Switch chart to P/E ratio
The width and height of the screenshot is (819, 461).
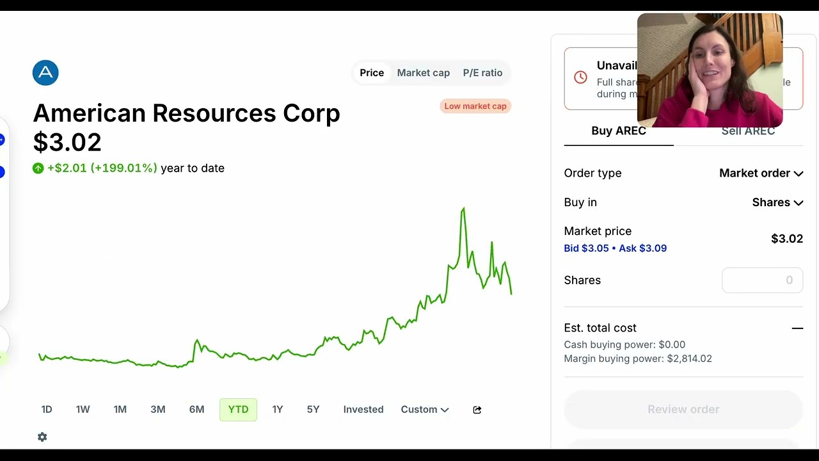coord(483,73)
